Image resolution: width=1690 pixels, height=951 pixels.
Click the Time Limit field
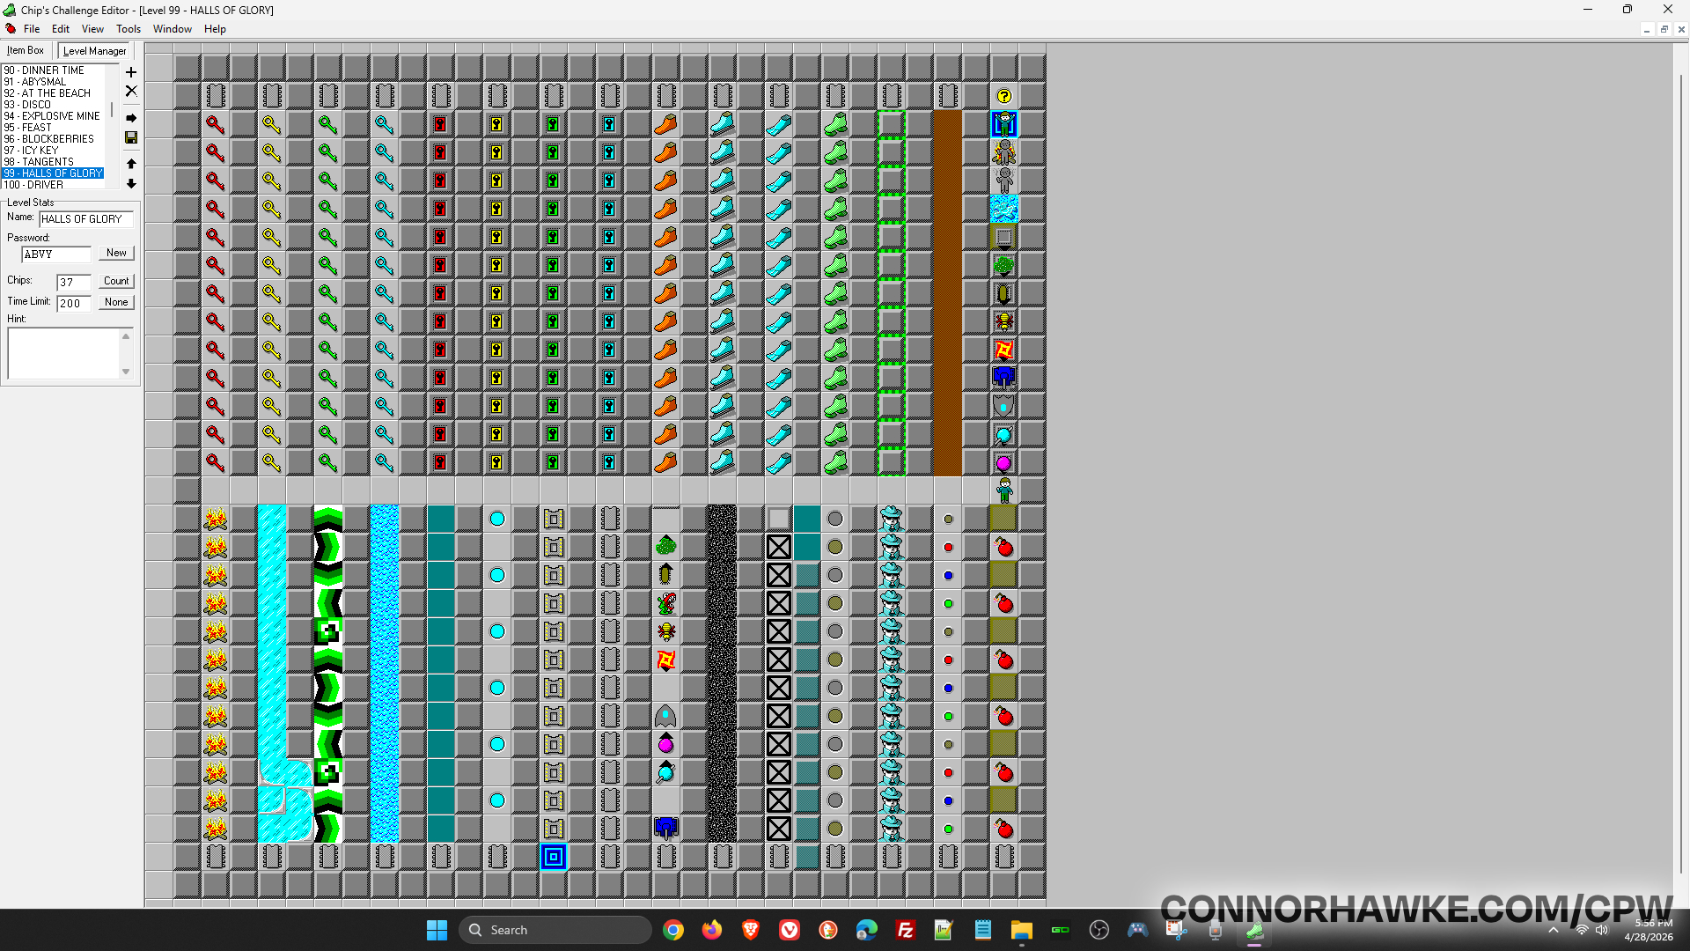[x=74, y=304]
